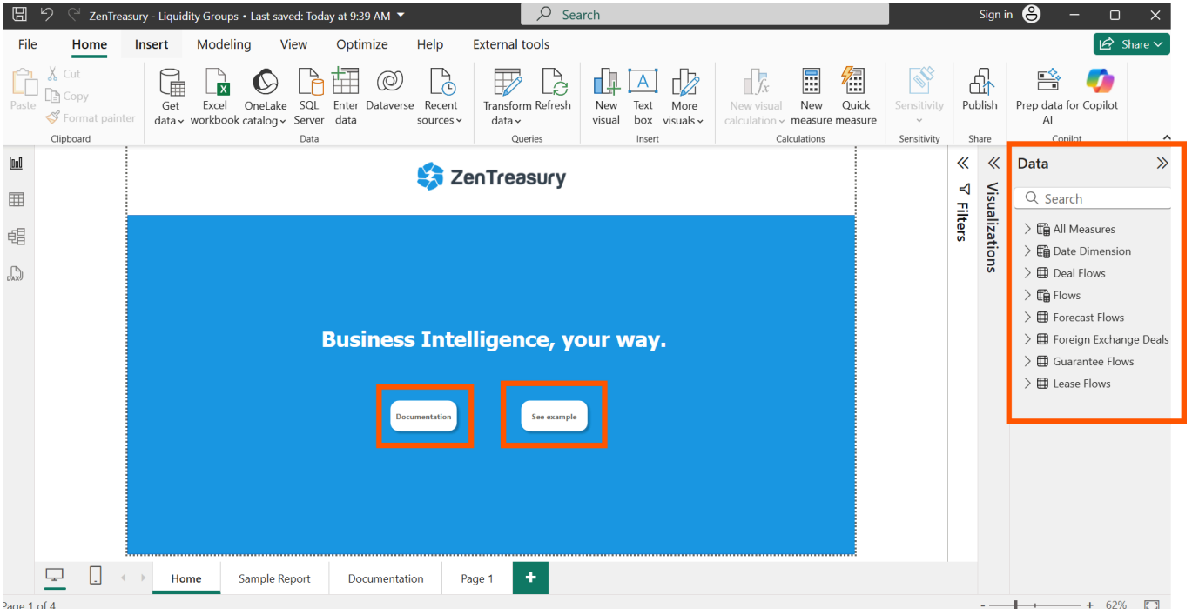1192x615 pixels.
Task: Switch to Report view
Action: 16,162
